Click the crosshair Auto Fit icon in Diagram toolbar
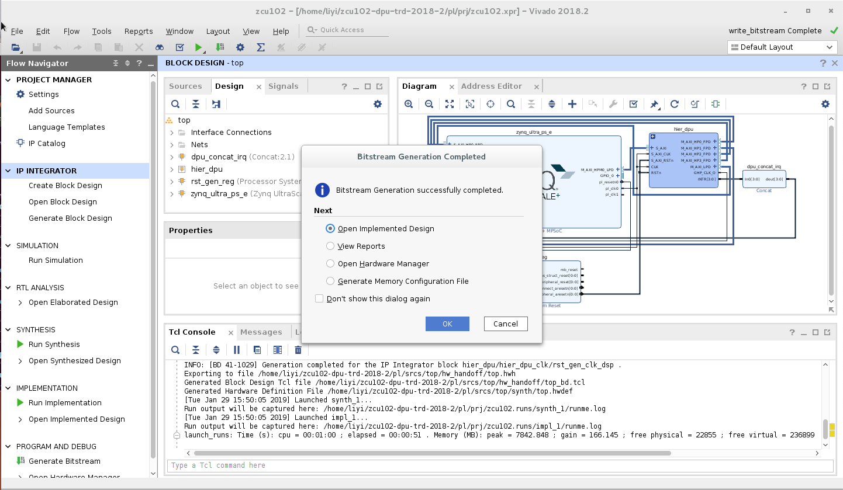Image resolution: width=843 pixels, height=490 pixels. 490,104
